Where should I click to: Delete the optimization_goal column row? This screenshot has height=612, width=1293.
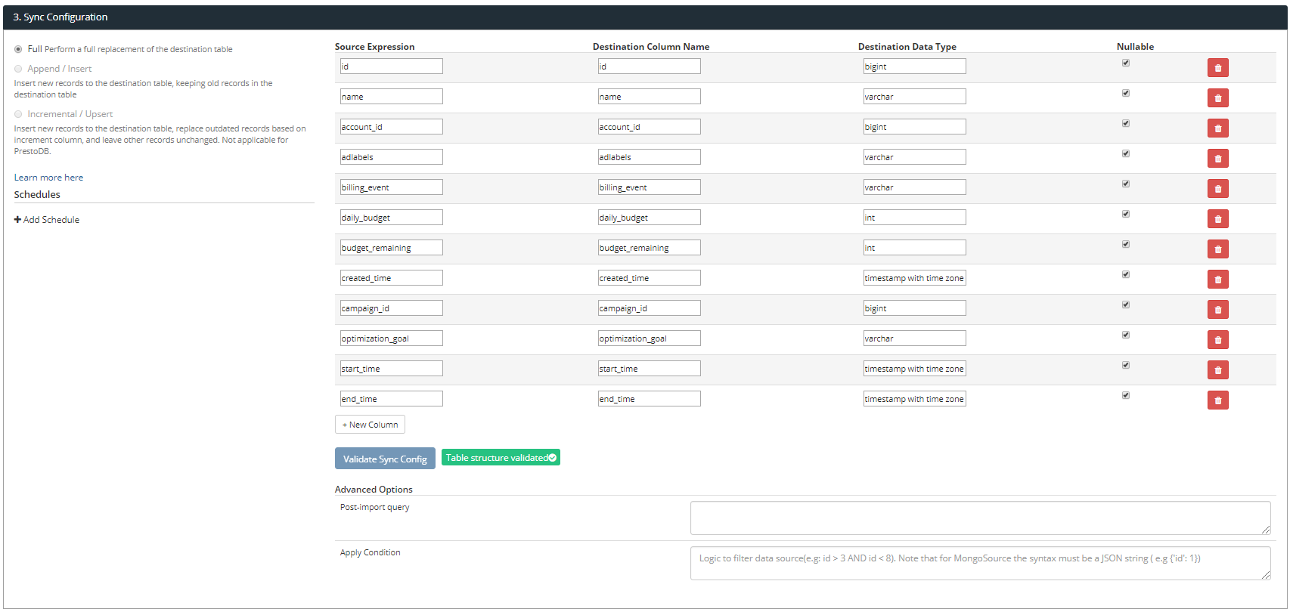click(x=1217, y=340)
